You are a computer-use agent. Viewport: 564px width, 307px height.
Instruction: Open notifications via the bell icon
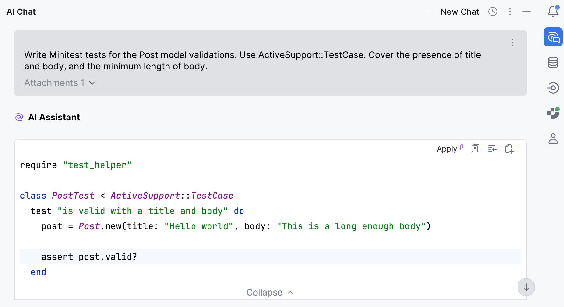point(553,11)
